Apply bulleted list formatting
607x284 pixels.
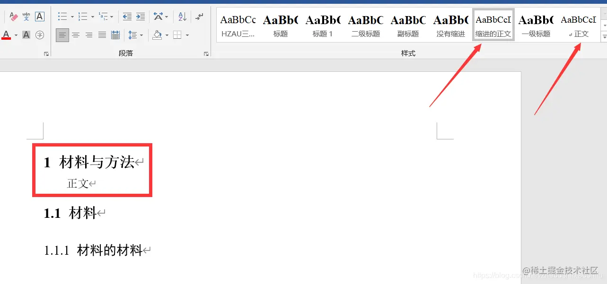(x=62, y=17)
